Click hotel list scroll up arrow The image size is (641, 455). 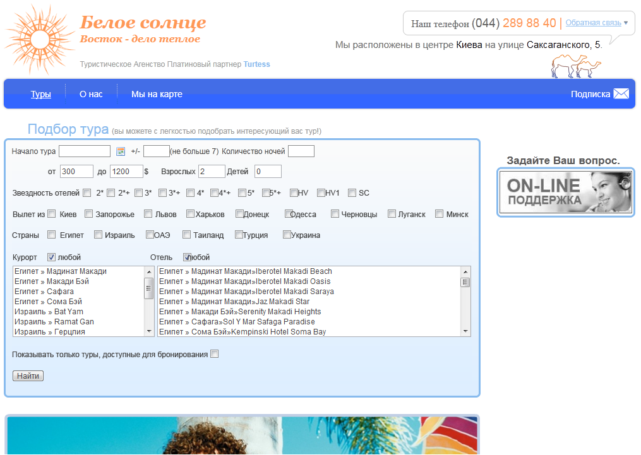pos(465,271)
